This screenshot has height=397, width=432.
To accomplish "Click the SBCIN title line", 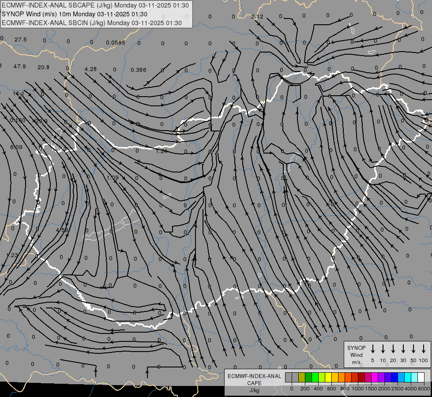I will coord(92,23).
